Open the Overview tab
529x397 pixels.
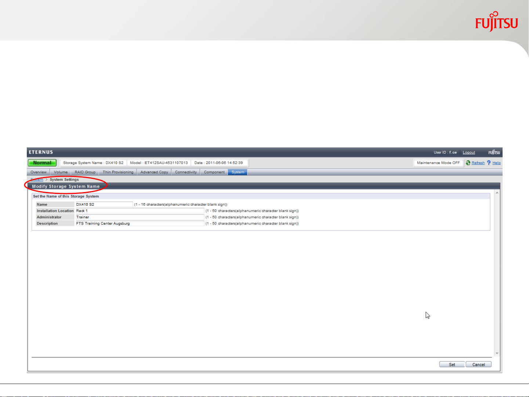pos(39,172)
